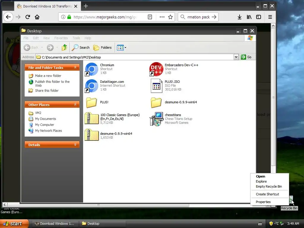Toggle Folders pane in Explorer toolbar
The height and width of the screenshot is (228, 304).
pyautogui.click(x=102, y=47)
